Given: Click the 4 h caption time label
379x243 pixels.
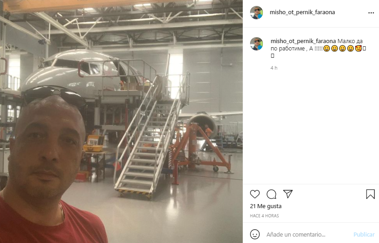Looking at the screenshot, I should click(x=274, y=68).
